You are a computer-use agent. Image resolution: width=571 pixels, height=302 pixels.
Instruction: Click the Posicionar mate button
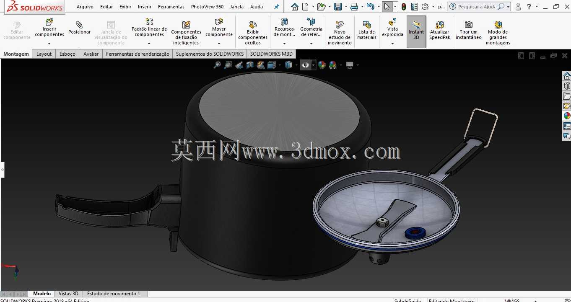coord(79,28)
